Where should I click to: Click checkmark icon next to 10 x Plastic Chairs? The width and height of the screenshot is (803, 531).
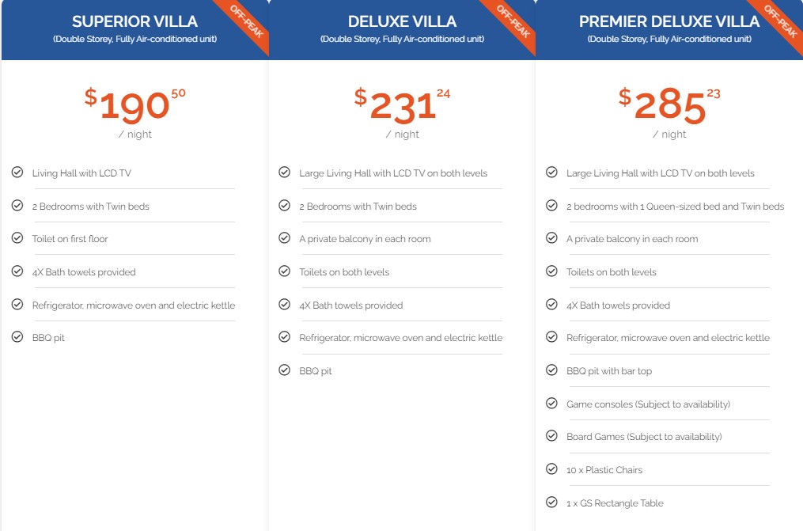point(552,469)
